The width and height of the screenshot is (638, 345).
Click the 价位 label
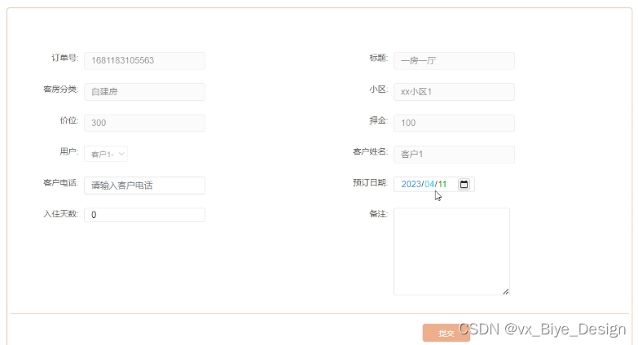[x=68, y=120]
